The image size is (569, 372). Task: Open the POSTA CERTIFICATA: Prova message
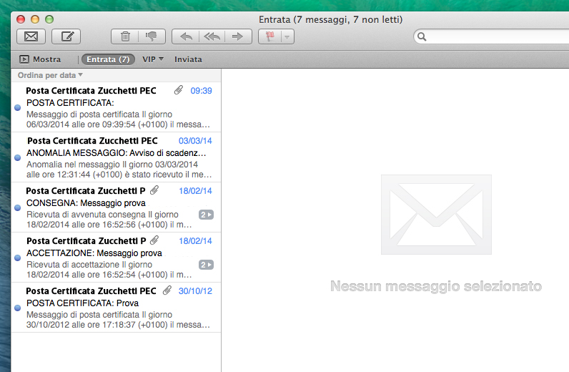coord(116,308)
